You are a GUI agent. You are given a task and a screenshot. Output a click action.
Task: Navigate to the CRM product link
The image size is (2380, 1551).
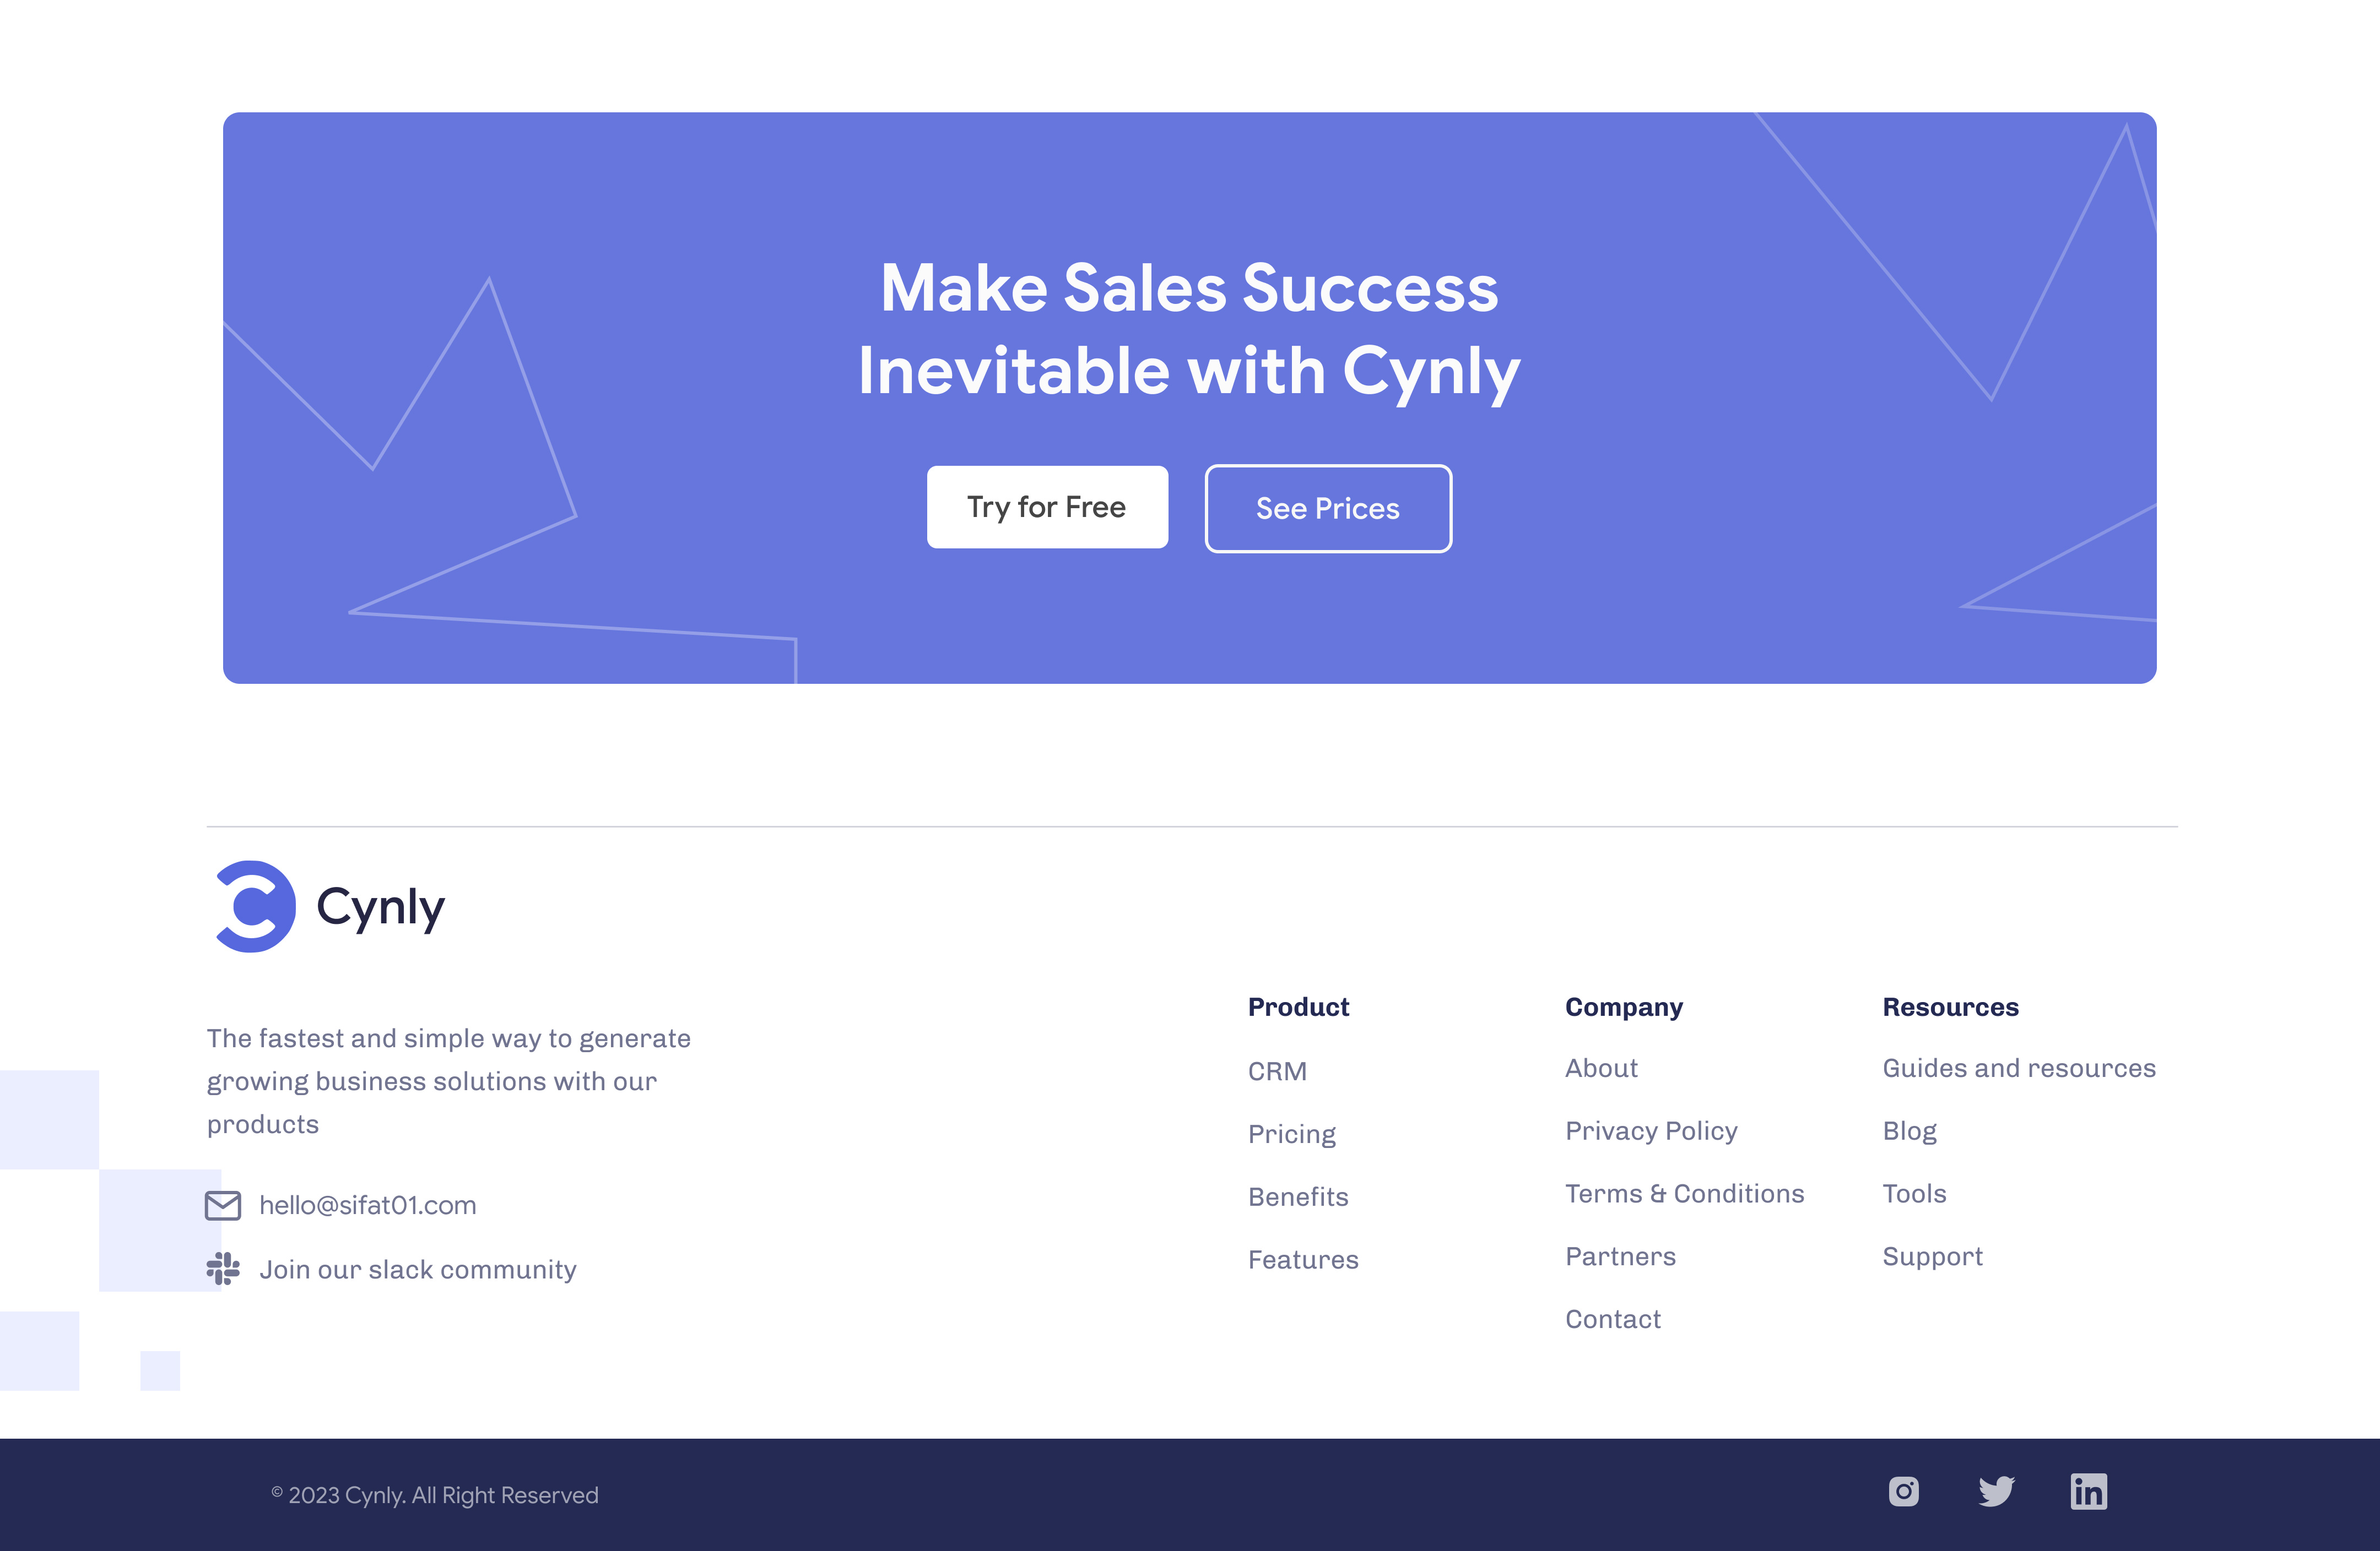(1276, 1069)
